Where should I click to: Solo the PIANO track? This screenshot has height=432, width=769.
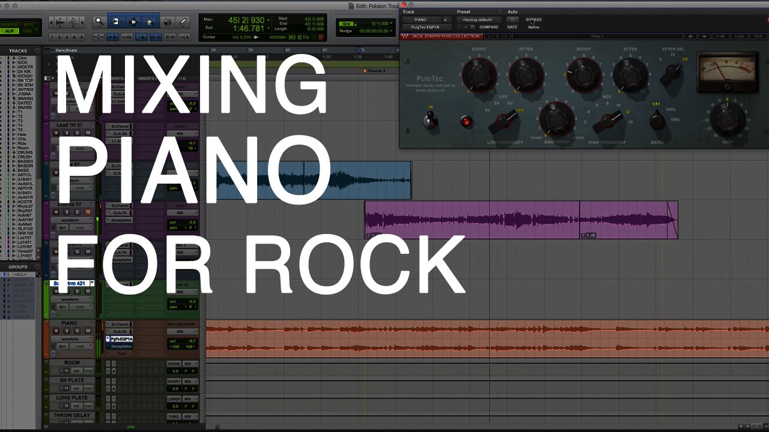(x=77, y=331)
